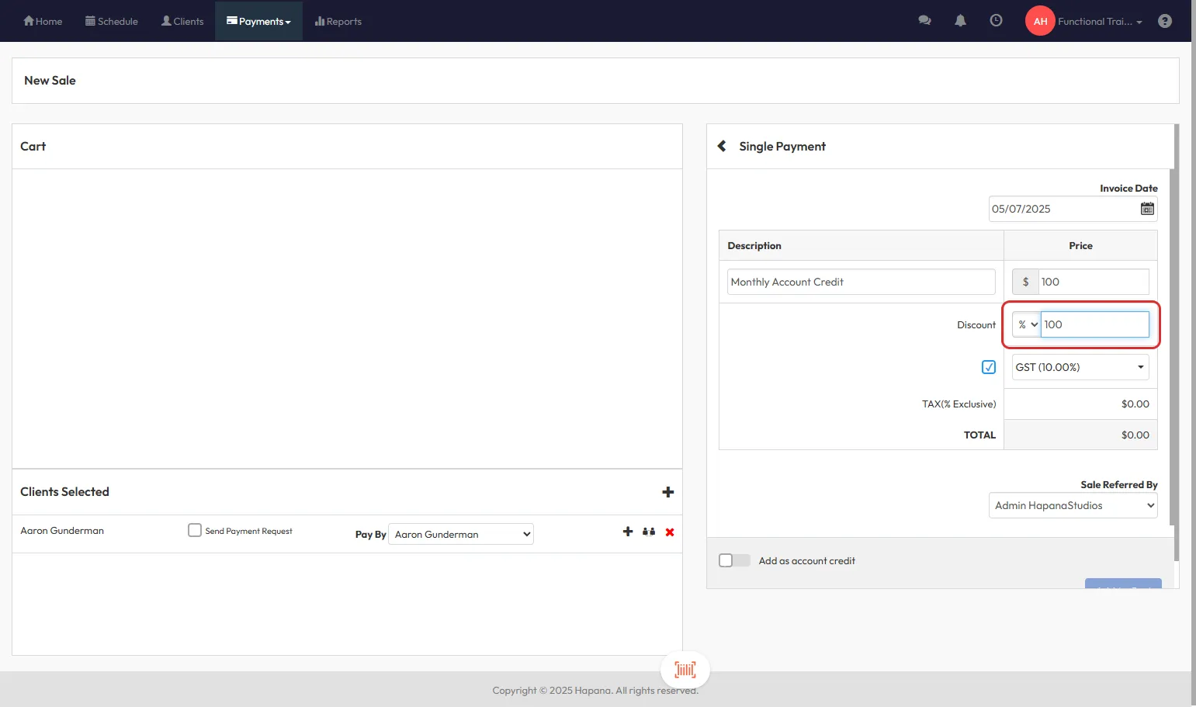Click the Monthly Account Credit description field

coord(861,282)
